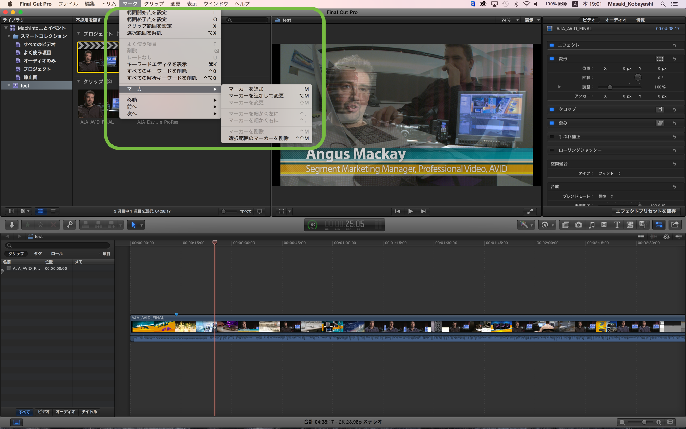Open the retime speed menu

click(547, 225)
